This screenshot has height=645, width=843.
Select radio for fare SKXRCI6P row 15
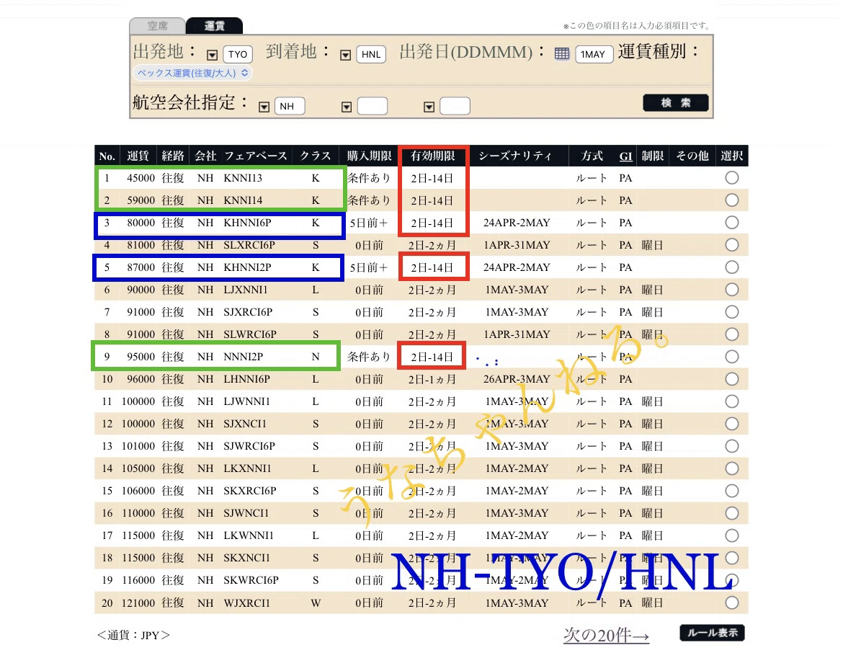coord(732,491)
